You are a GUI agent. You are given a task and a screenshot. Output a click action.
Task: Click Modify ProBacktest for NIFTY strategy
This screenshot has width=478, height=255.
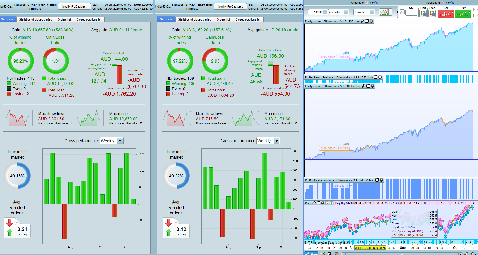(x=74, y=6)
